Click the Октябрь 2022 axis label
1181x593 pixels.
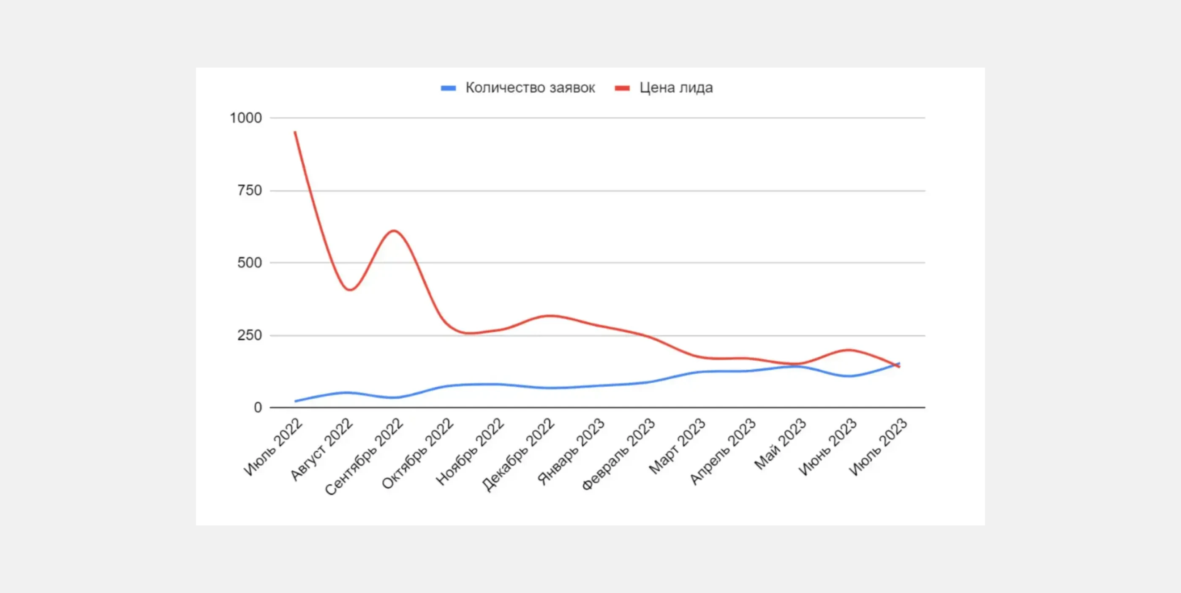coord(418,453)
